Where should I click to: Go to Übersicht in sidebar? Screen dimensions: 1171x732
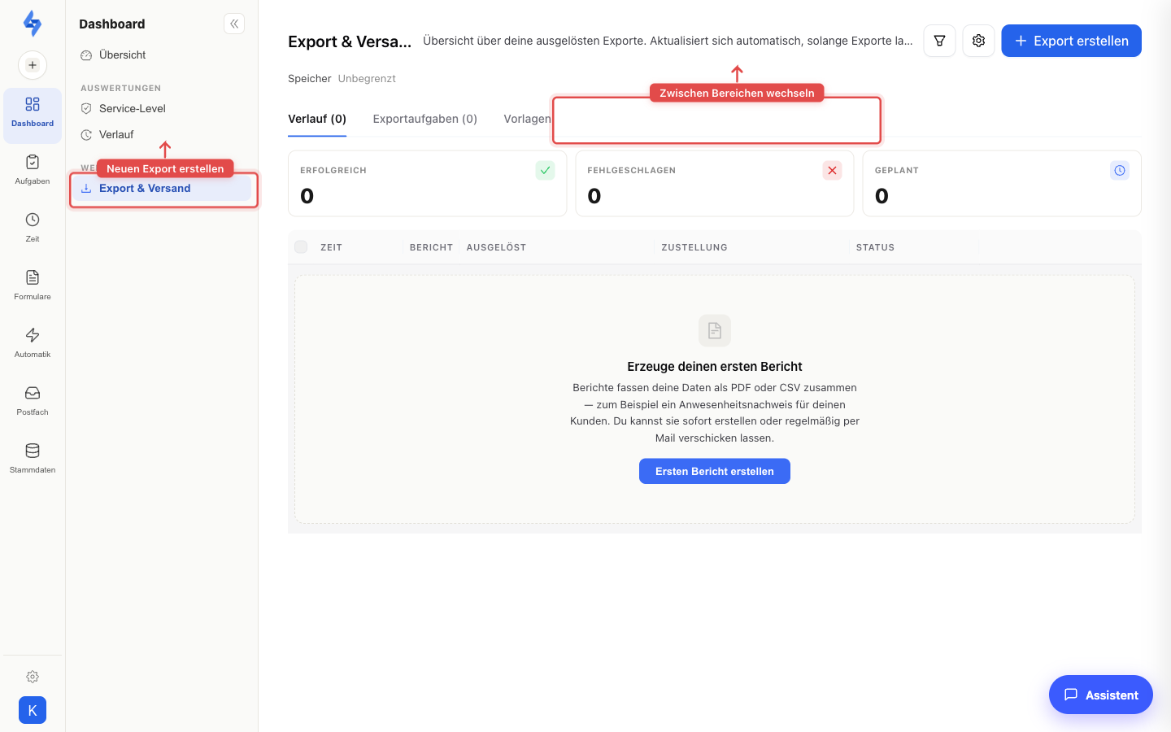point(162,54)
